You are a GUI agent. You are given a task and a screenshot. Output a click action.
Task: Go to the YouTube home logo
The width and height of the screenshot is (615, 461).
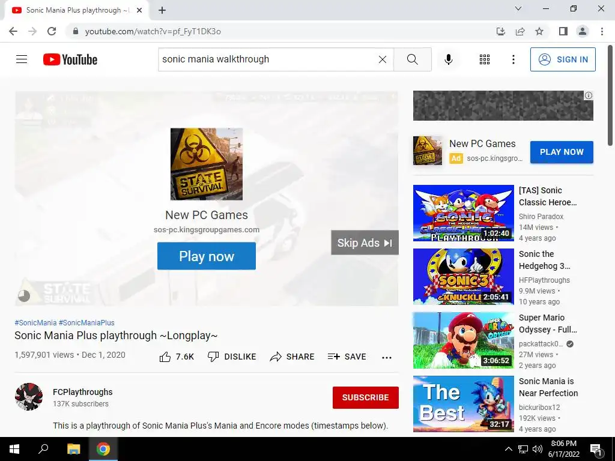70,59
